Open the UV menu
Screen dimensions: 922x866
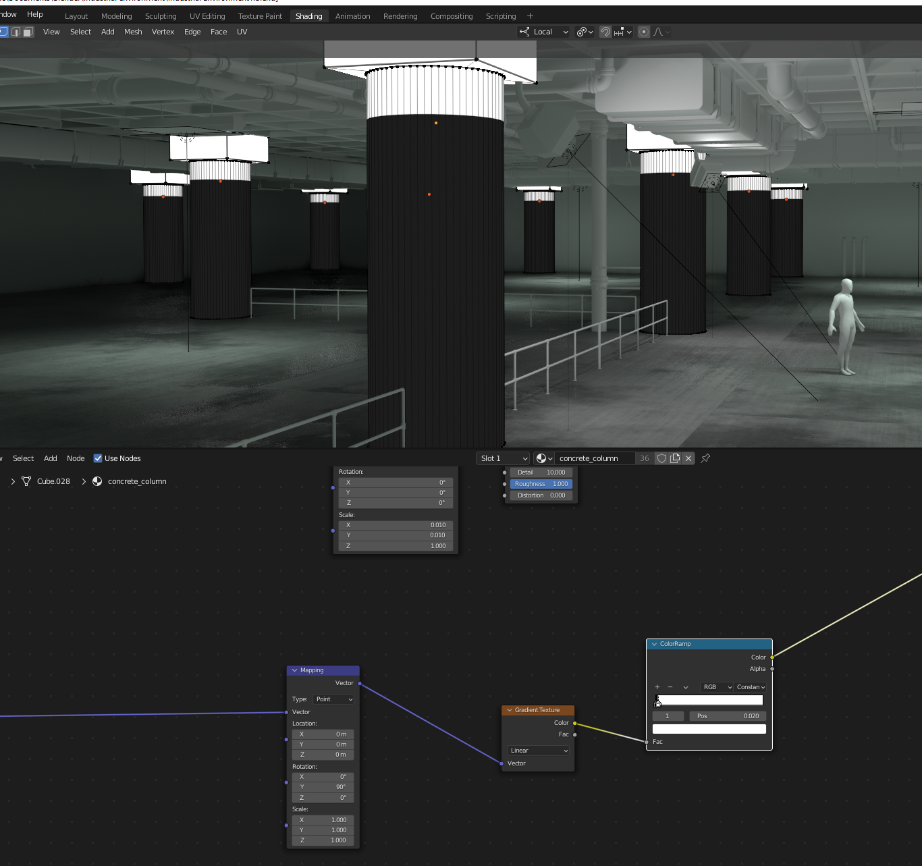click(x=242, y=32)
